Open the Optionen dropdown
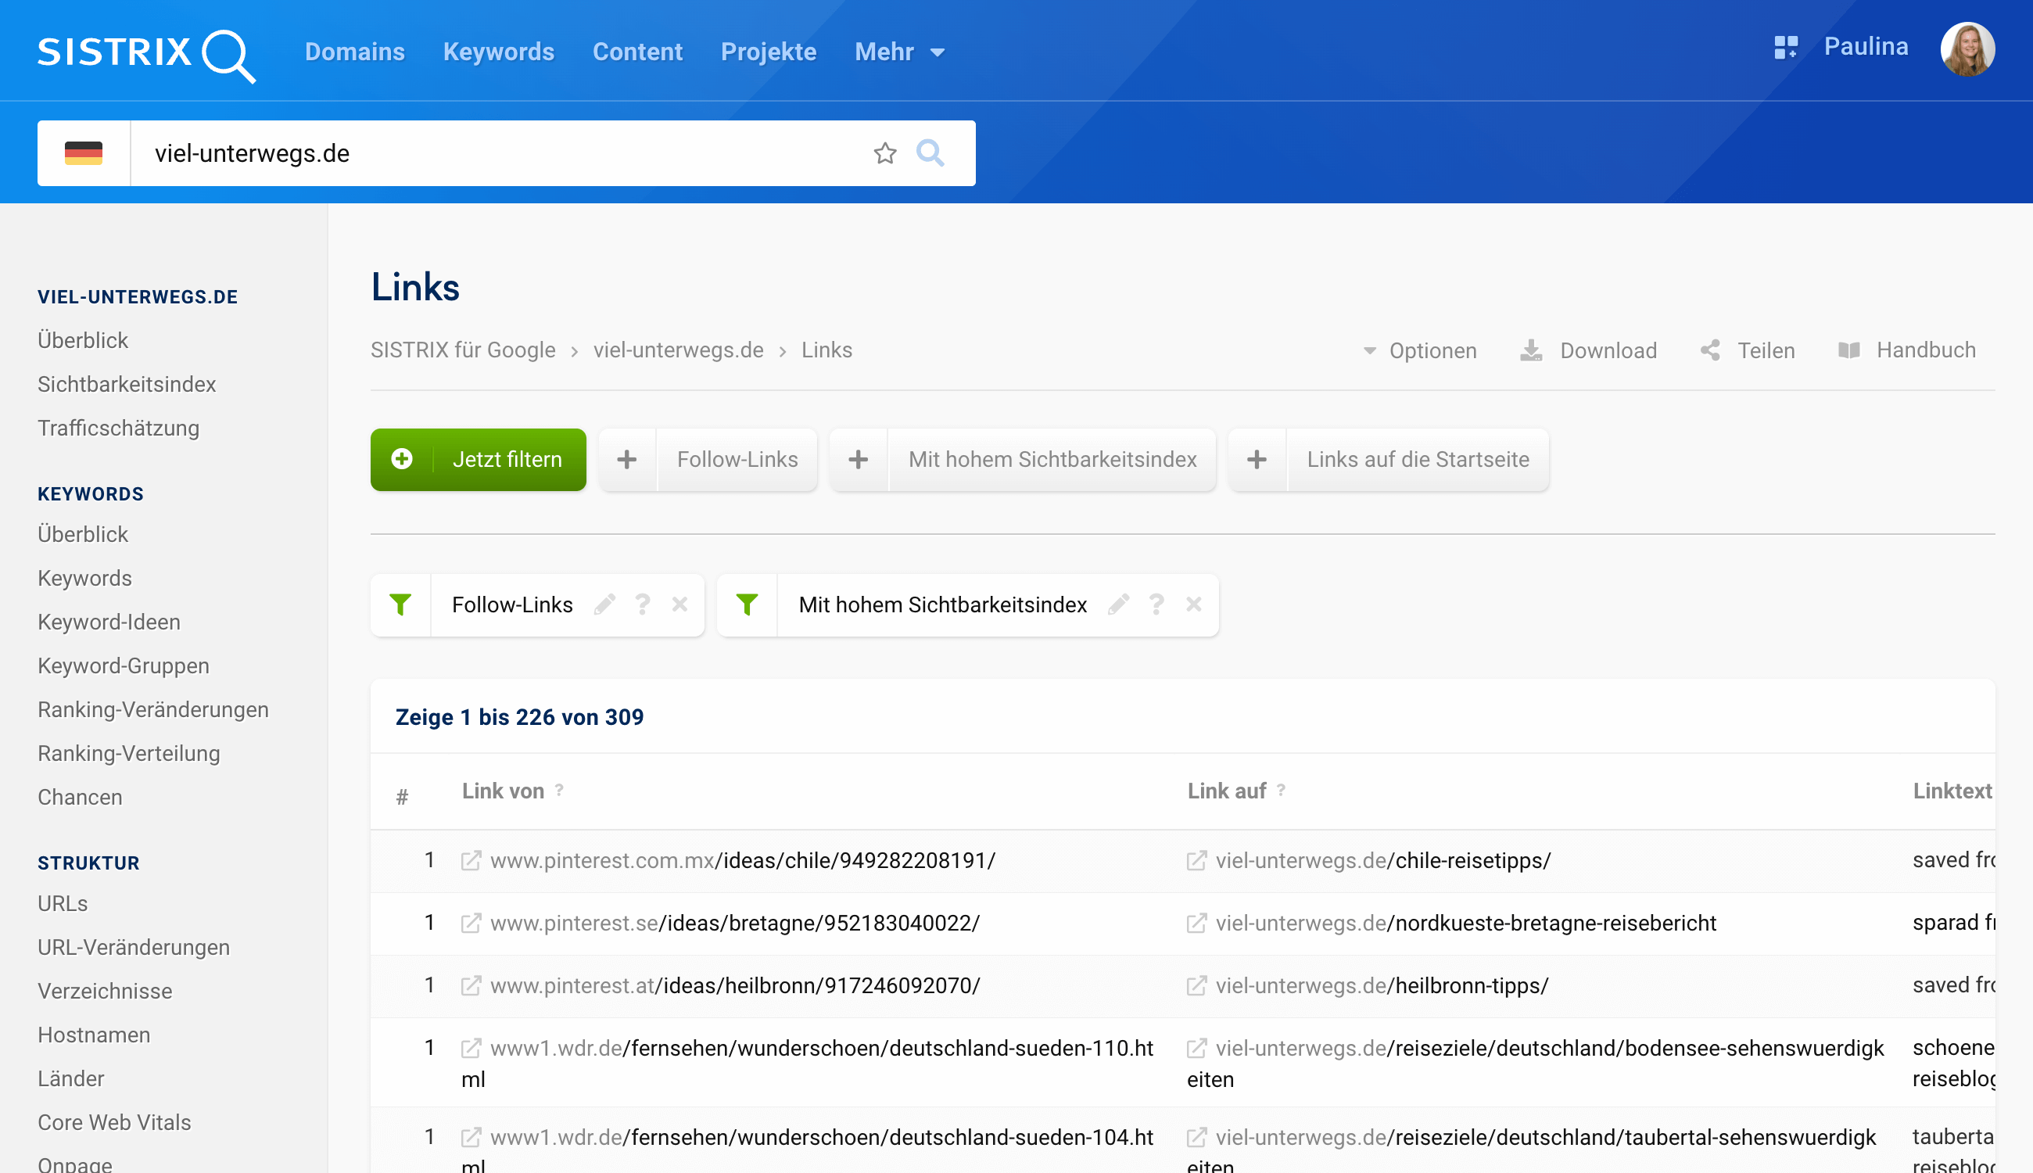 pos(1420,350)
